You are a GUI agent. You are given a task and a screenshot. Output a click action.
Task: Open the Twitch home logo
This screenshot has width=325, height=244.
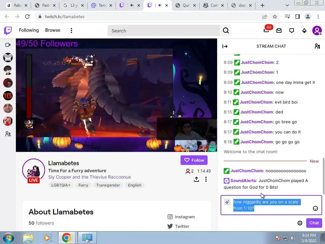click(8, 31)
